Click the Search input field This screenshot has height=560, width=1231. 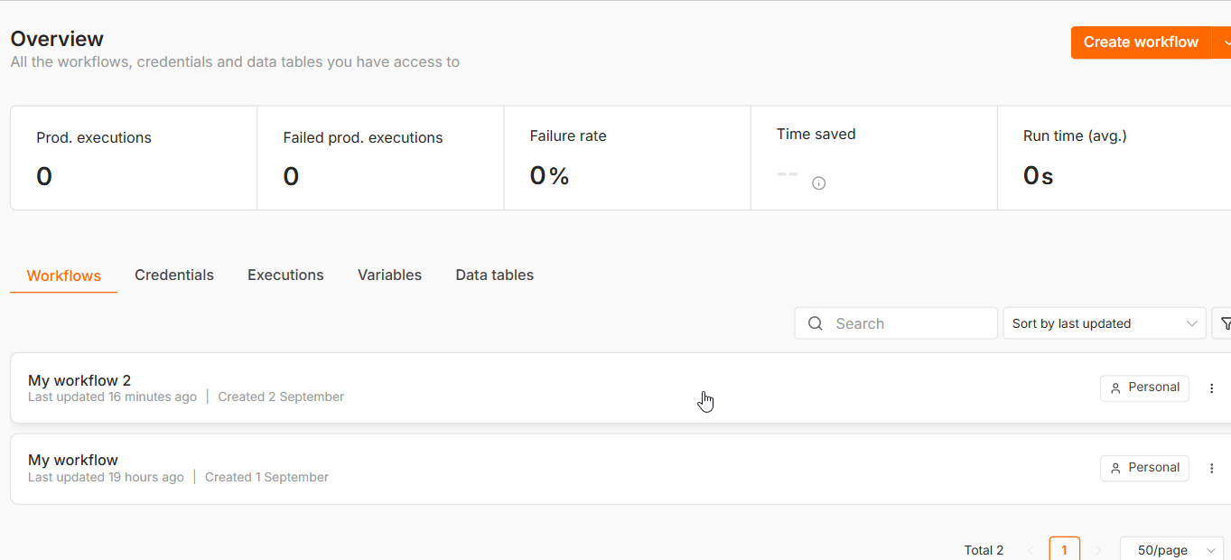(896, 323)
